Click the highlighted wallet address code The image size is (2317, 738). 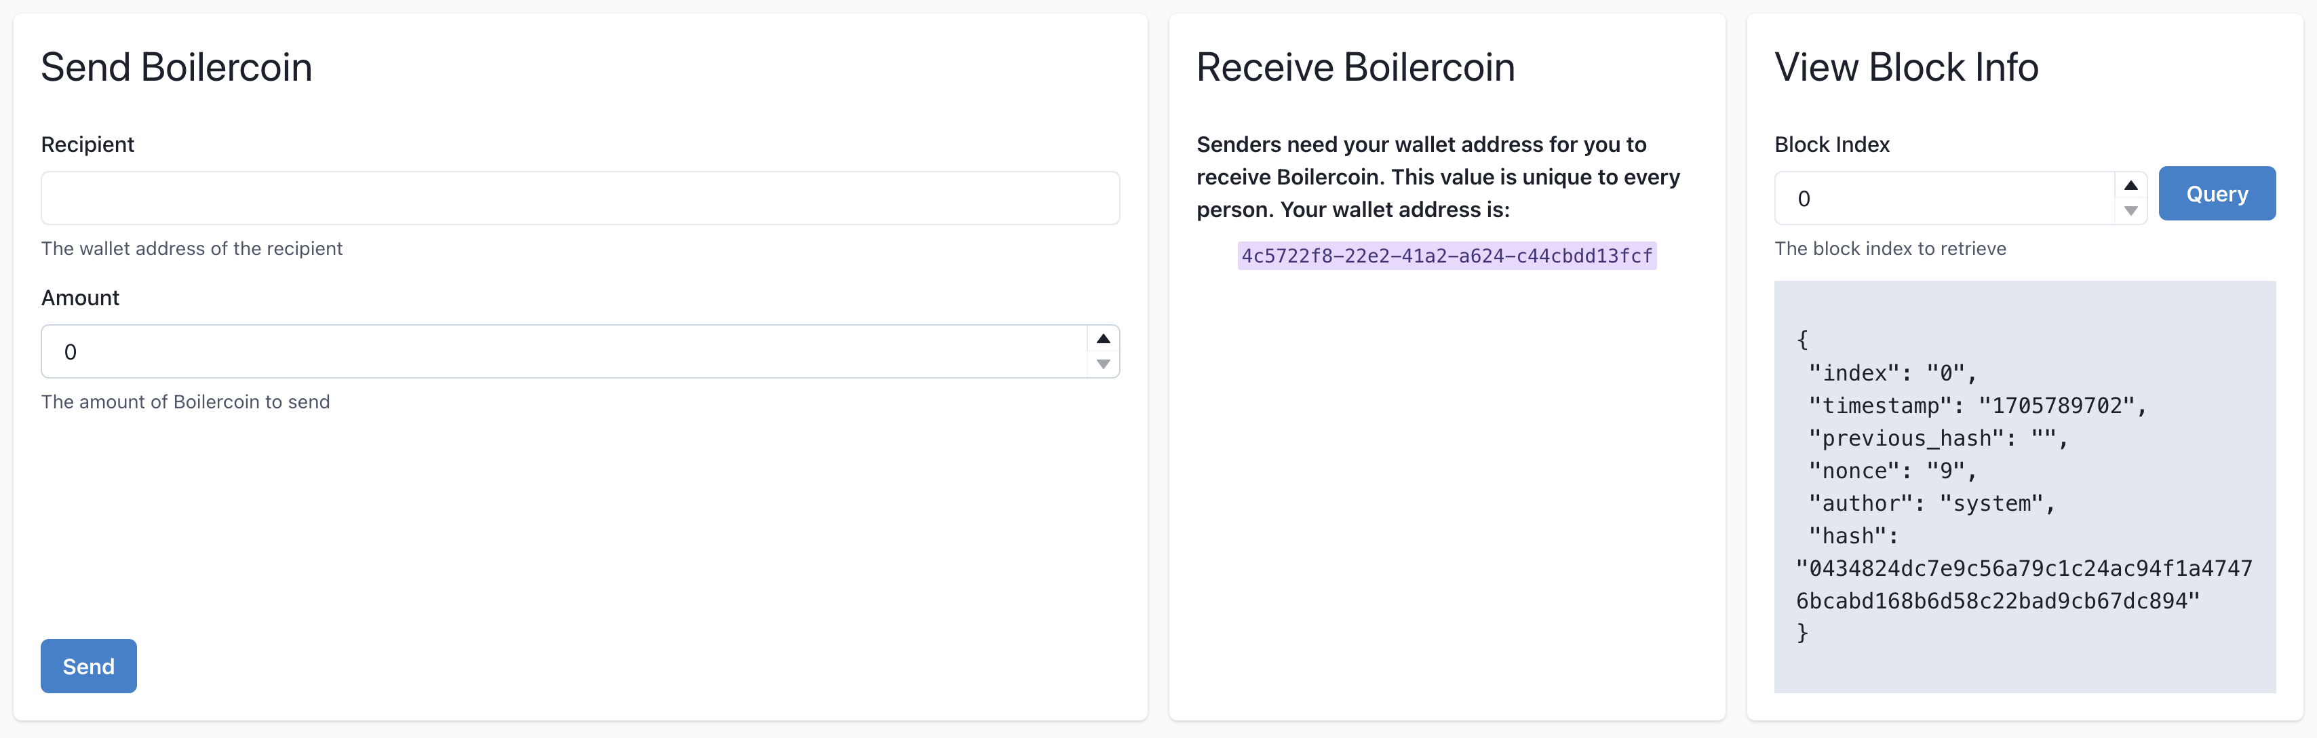1446,256
